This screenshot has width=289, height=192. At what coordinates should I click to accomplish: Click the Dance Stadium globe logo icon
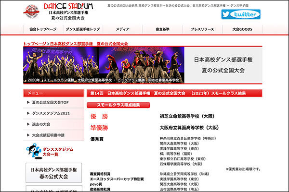tap(31, 12)
